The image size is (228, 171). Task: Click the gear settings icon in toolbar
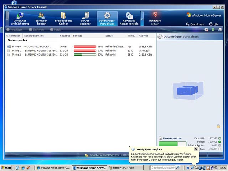tap(206, 30)
